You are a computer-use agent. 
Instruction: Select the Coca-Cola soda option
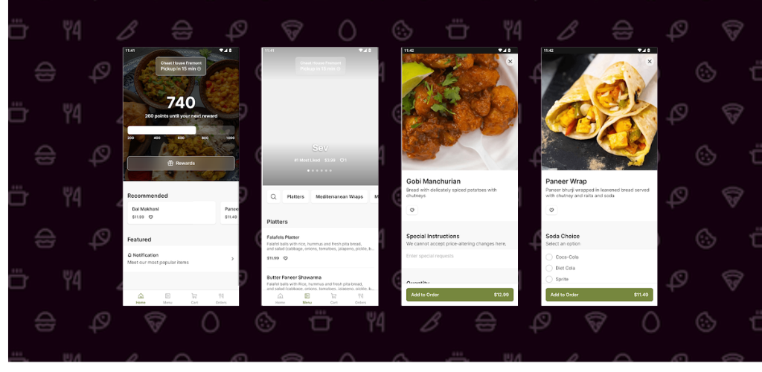(x=549, y=257)
